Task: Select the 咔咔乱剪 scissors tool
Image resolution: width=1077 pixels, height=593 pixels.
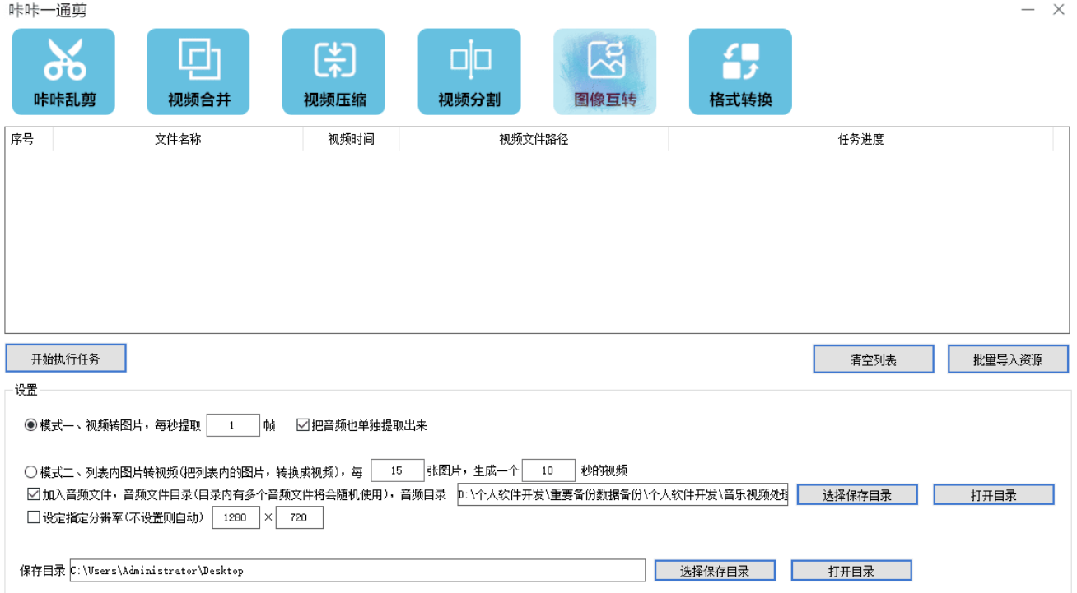Action: pos(63,71)
